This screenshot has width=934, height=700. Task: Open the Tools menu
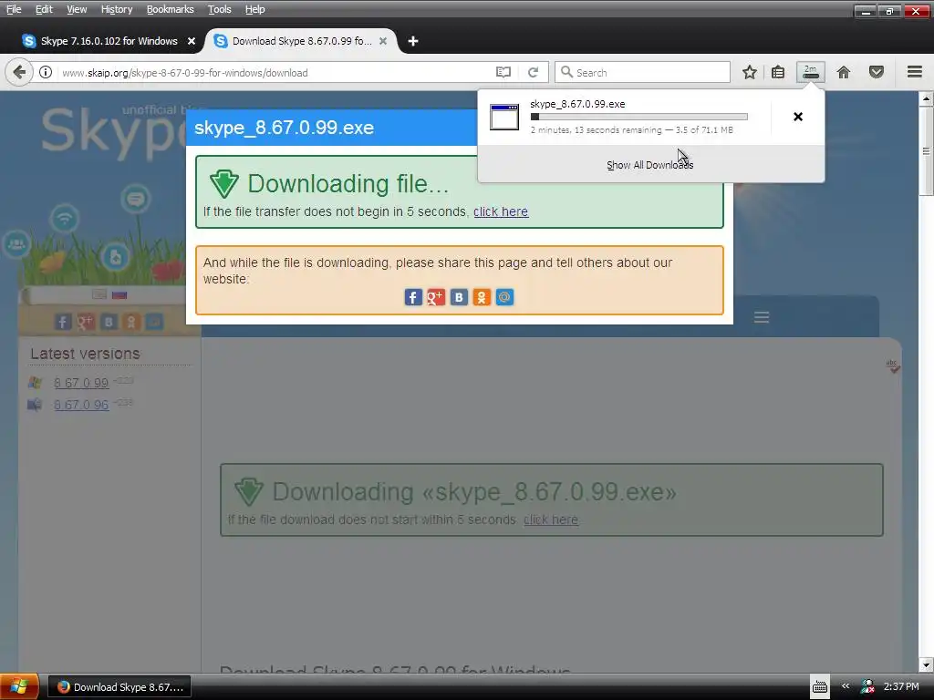pos(219,9)
